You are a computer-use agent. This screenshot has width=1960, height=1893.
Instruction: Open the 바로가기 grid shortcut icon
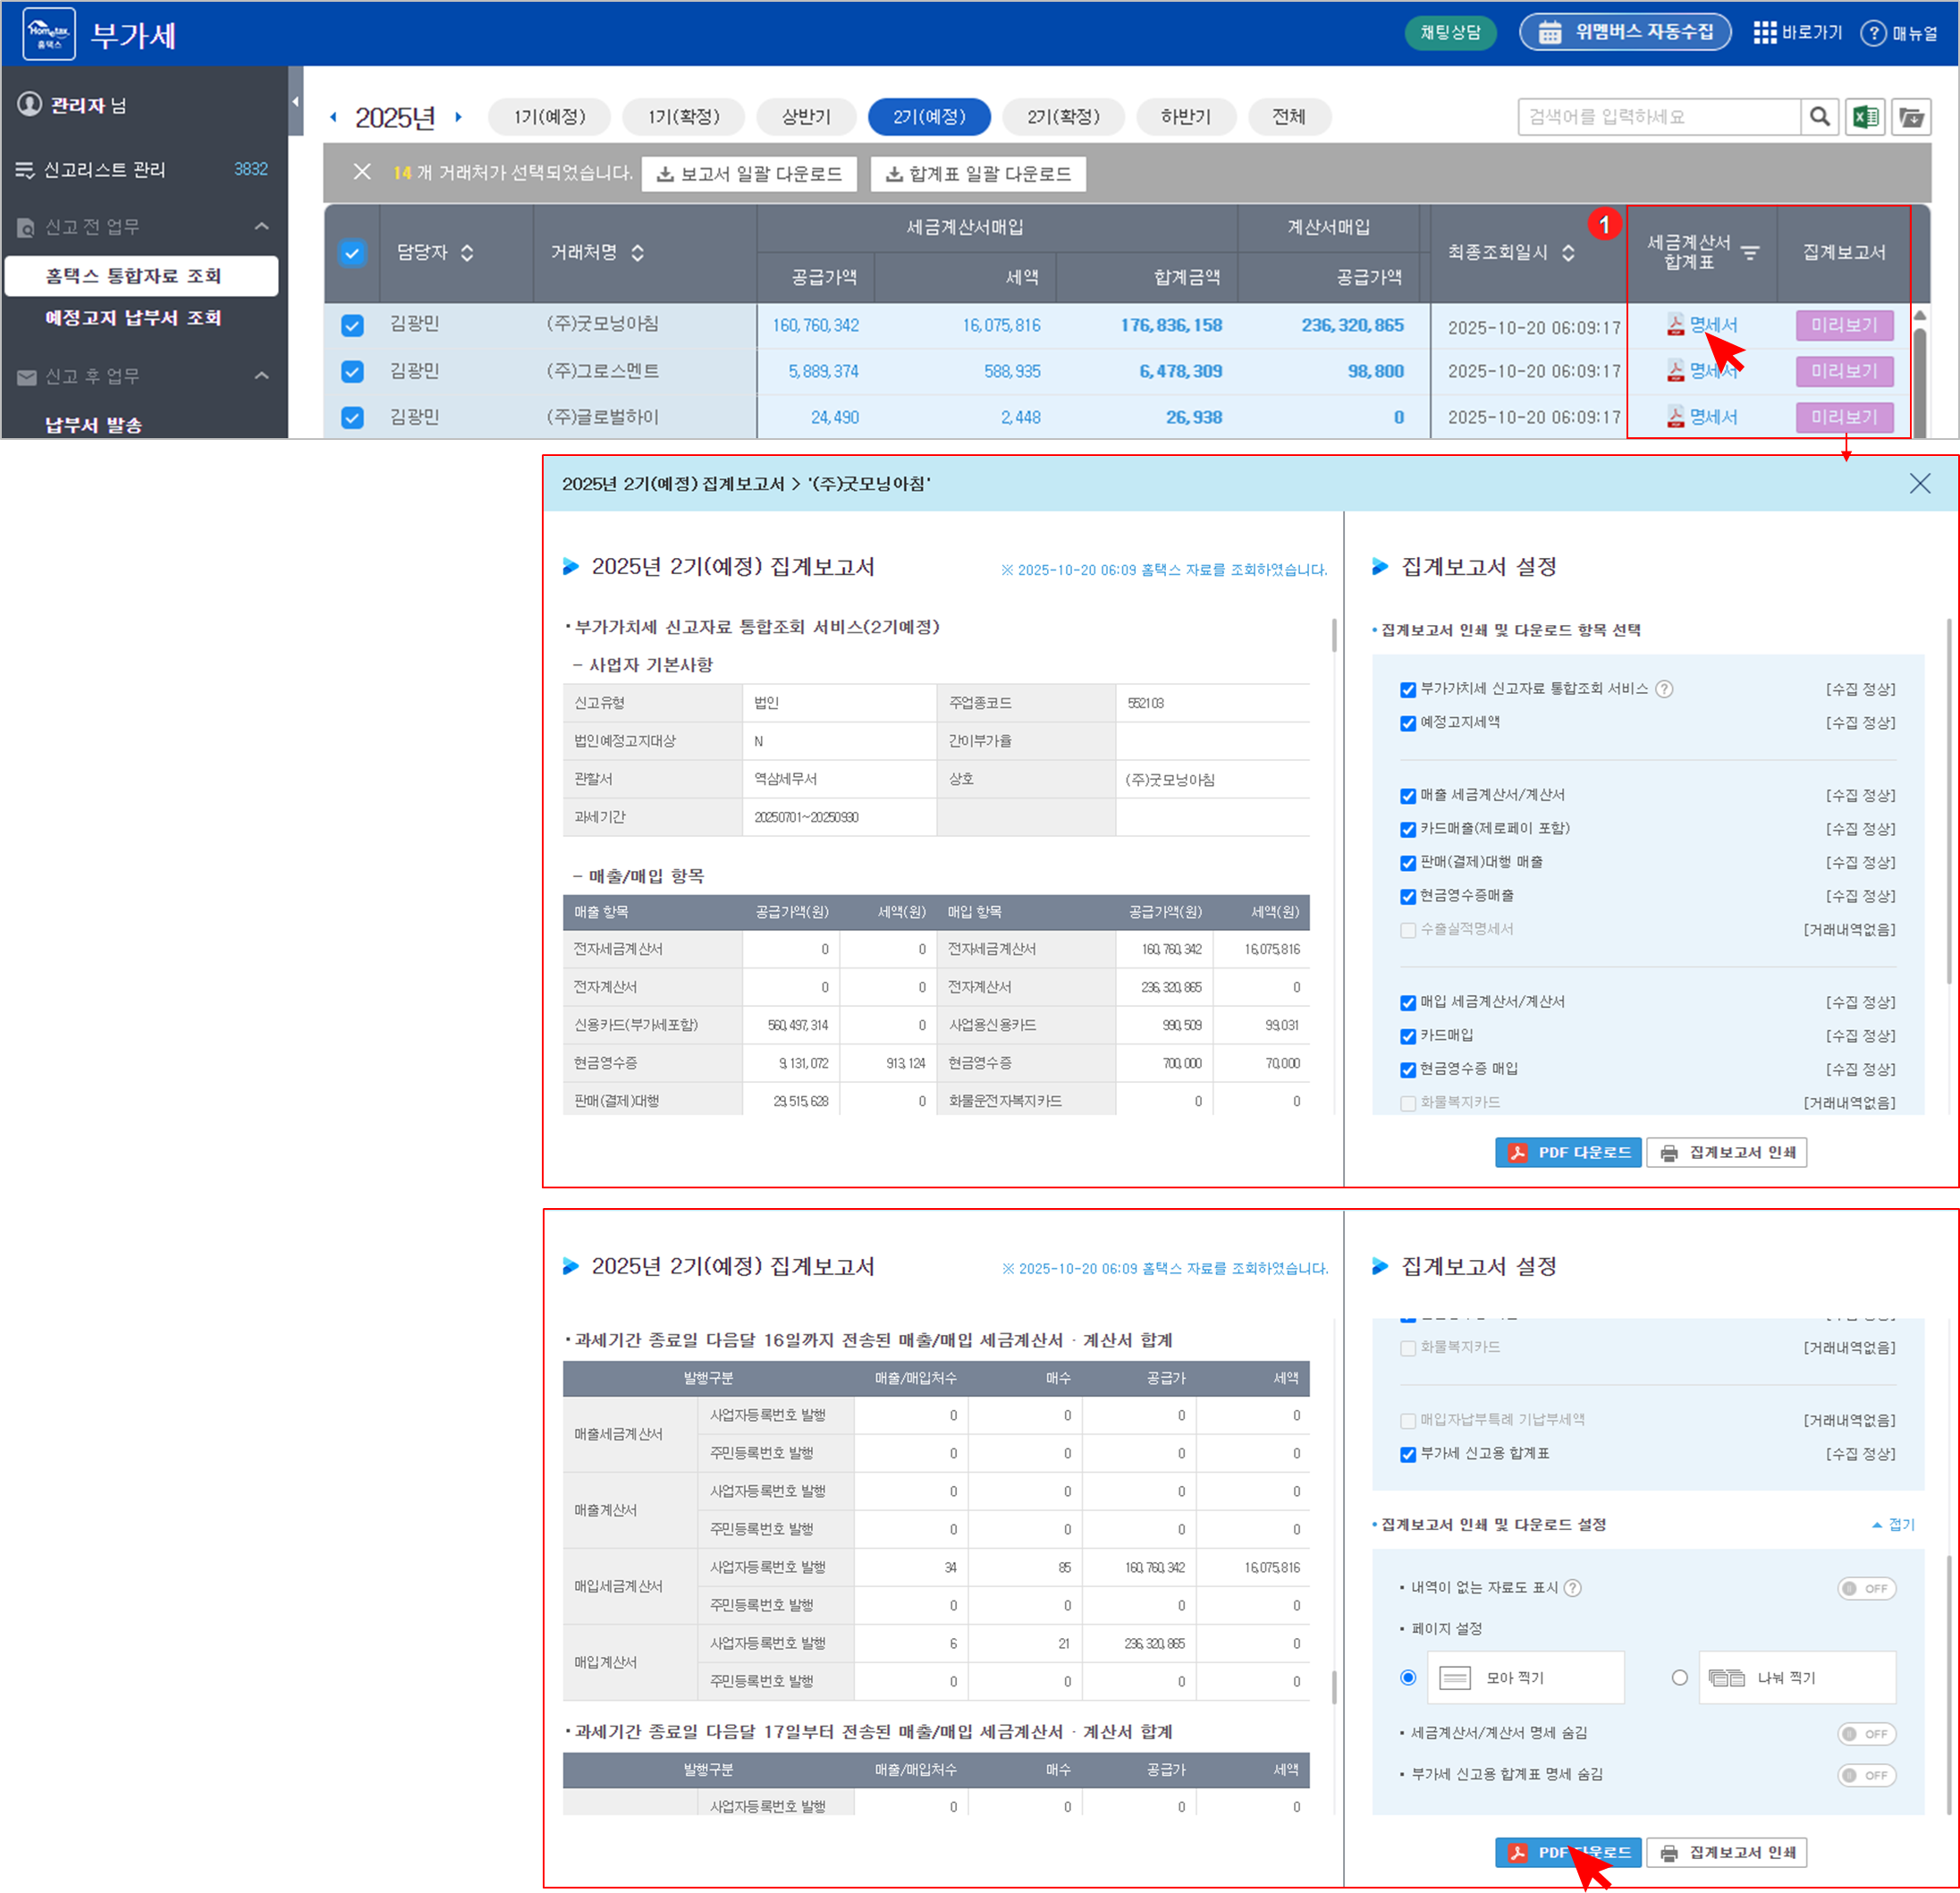tap(1765, 33)
